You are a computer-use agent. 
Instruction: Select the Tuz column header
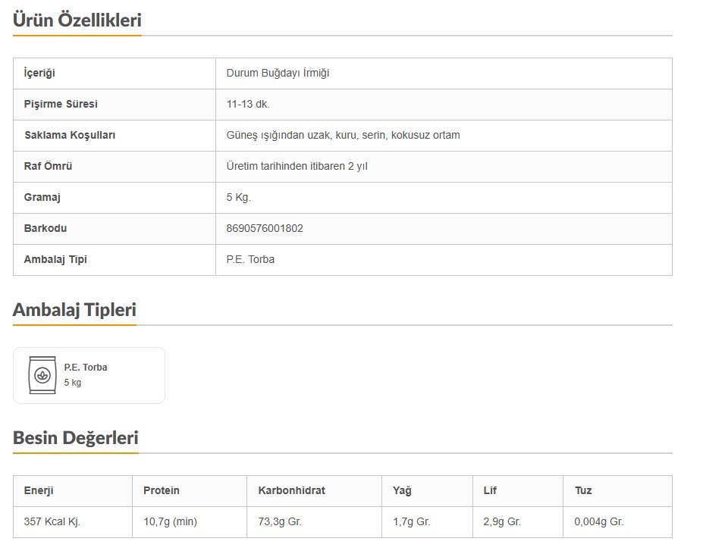(x=583, y=490)
